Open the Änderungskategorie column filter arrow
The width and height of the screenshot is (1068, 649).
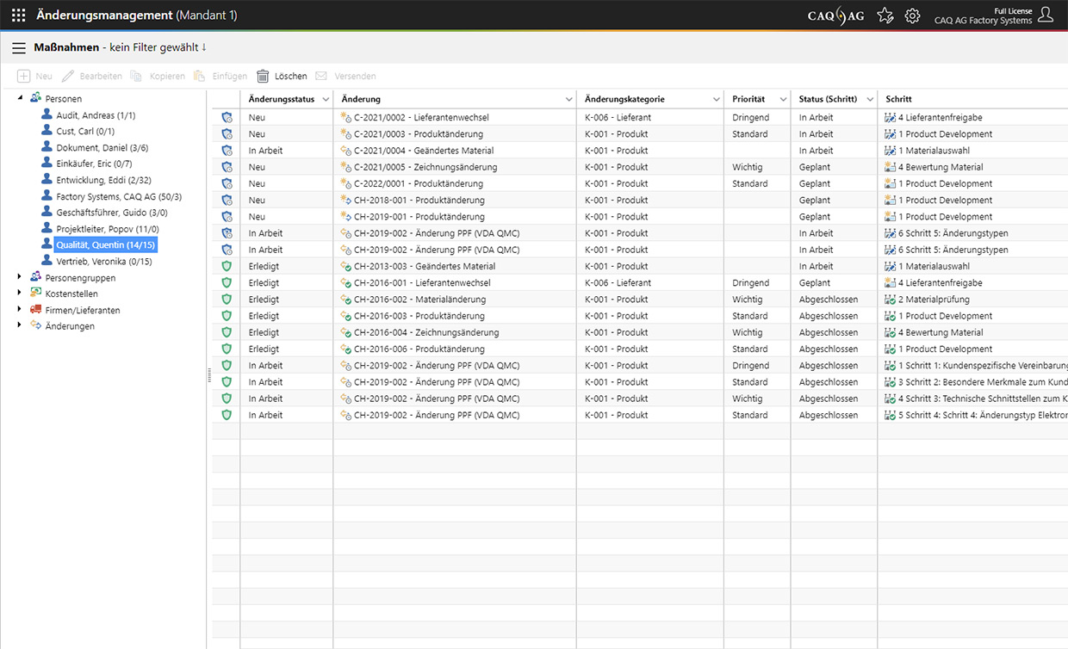pyautogui.click(x=717, y=100)
